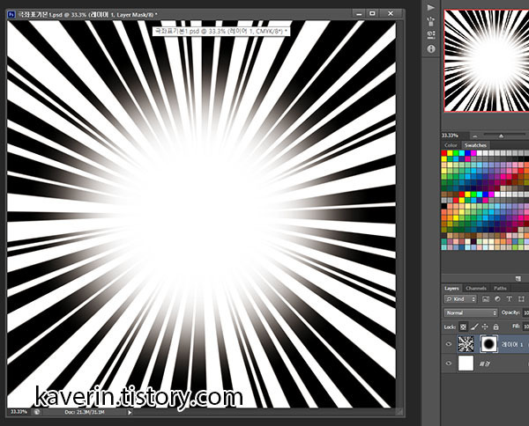Click the status bar preview icon next to zoom

(36, 412)
